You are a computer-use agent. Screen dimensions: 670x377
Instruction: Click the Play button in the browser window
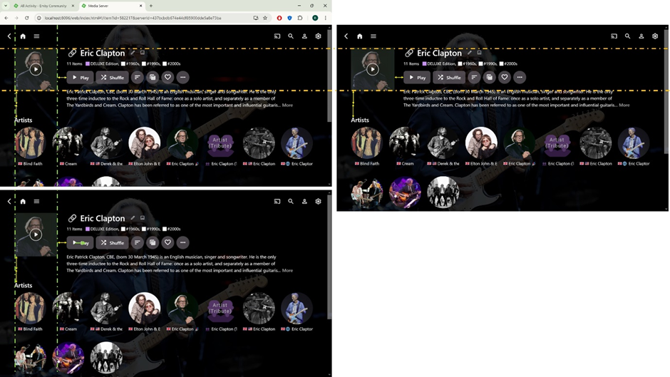[x=81, y=78]
